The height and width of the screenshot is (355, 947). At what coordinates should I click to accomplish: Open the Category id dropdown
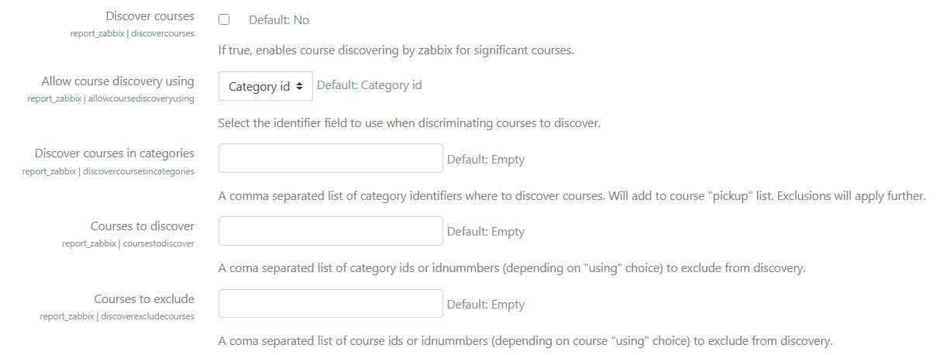pyautogui.click(x=265, y=86)
